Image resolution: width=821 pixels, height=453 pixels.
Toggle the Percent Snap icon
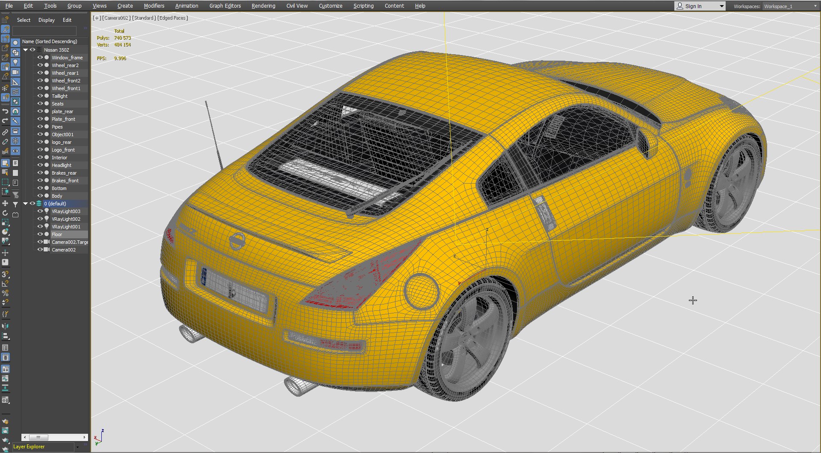pyautogui.click(x=5, y=293)
